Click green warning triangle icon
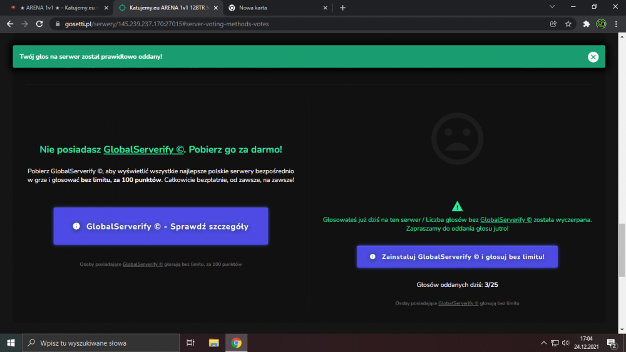This screenshot has width=626, height=352. tap(457, 206)
